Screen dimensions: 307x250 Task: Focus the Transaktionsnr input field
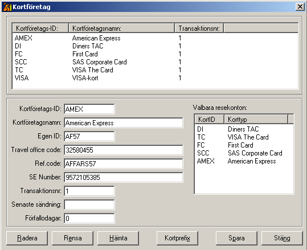(89, 191)
